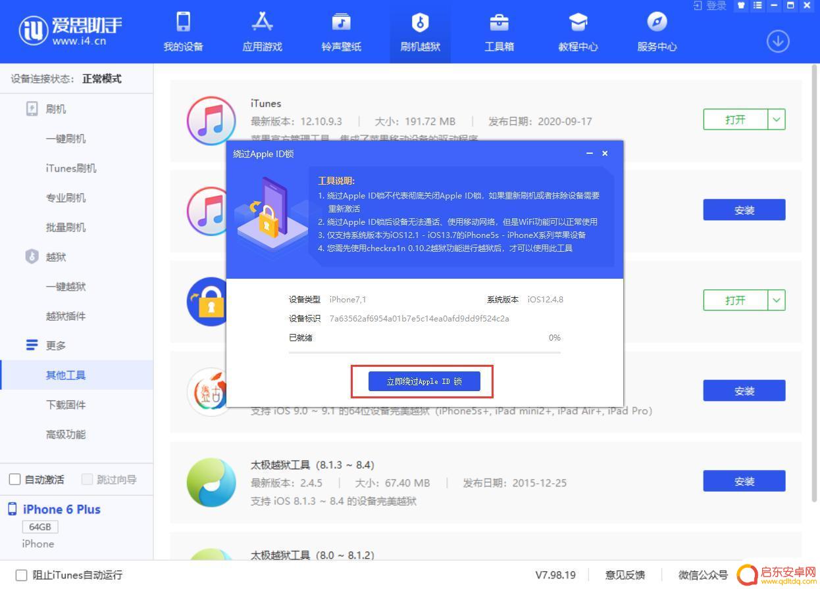Image resolution: width=820 pixels, height=589 pixels.
Task: Click the bypass progress bar in dialog
Action: pos(424,352)
